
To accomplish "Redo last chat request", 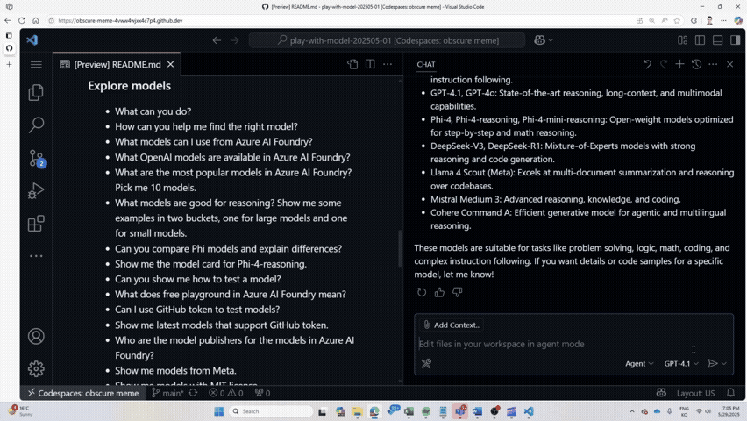I will 664,64.
